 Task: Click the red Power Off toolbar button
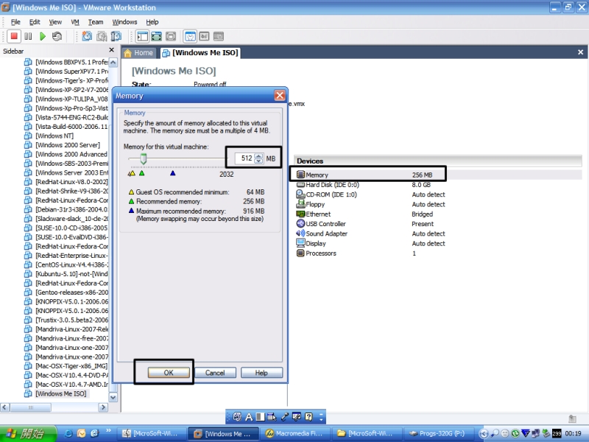[x=14, y=36]
